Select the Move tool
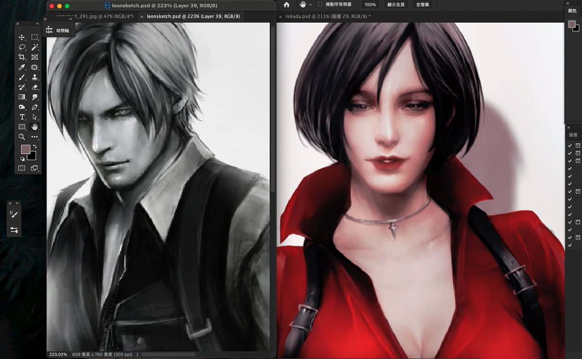Image resolution: width=582 pixels, height=359 pixels. point(22,37)
